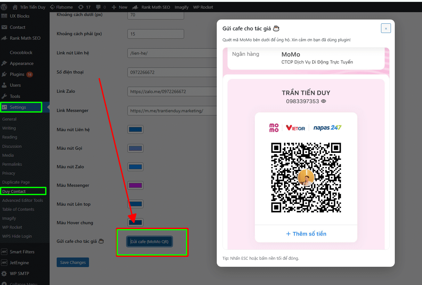Open Permalinks settings submenu item
The height and width of the screenshot is (285, 422).
pos(12,164)
